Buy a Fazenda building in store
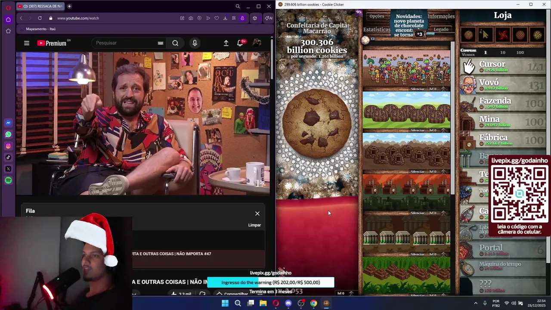This screenshot has width=551, height=310. [x=503, y=103]
